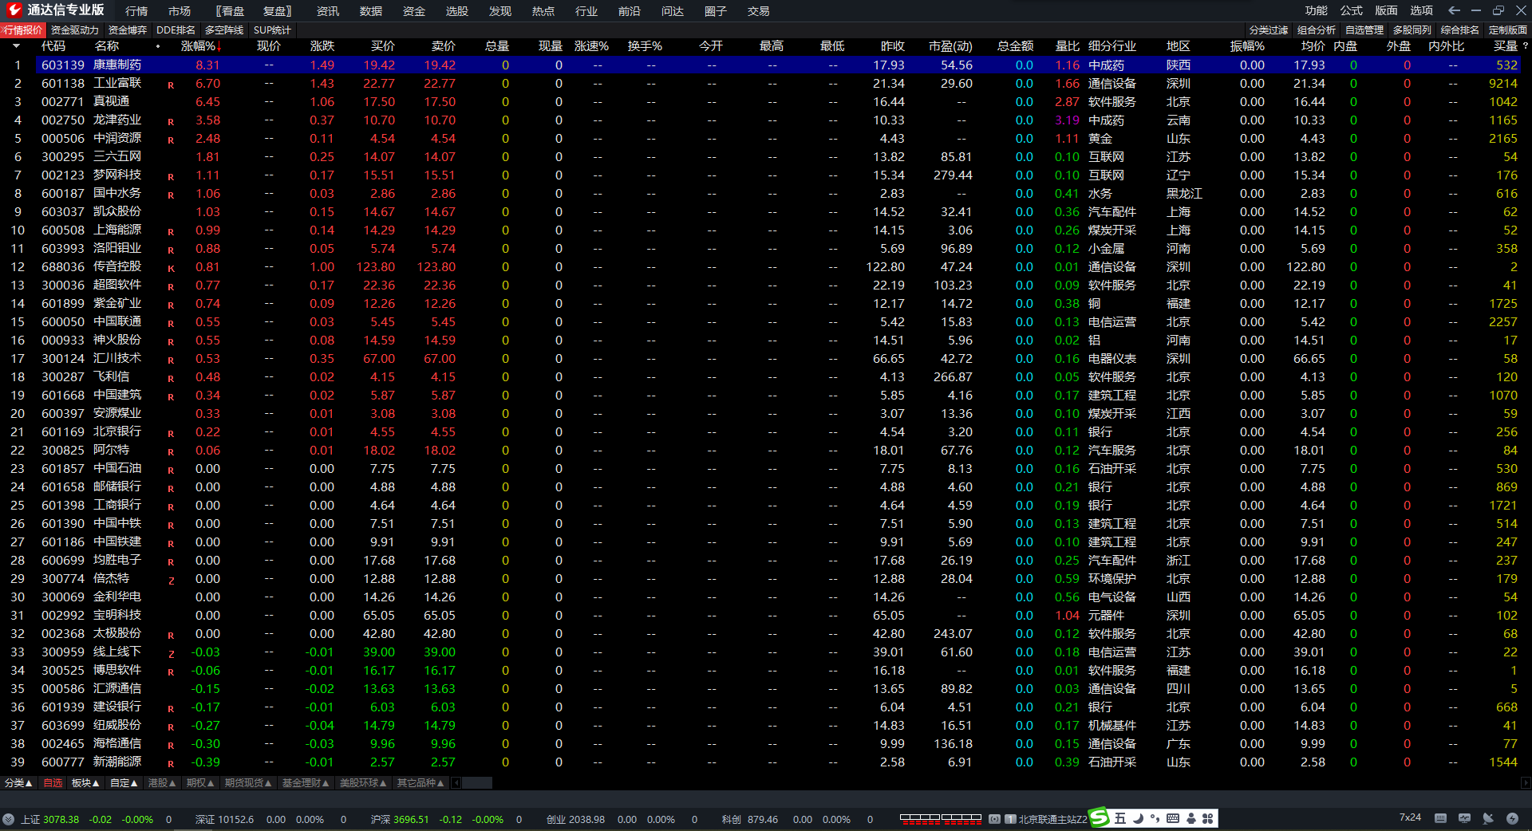Click the 通达信 red logo icon

pos(14,10)
